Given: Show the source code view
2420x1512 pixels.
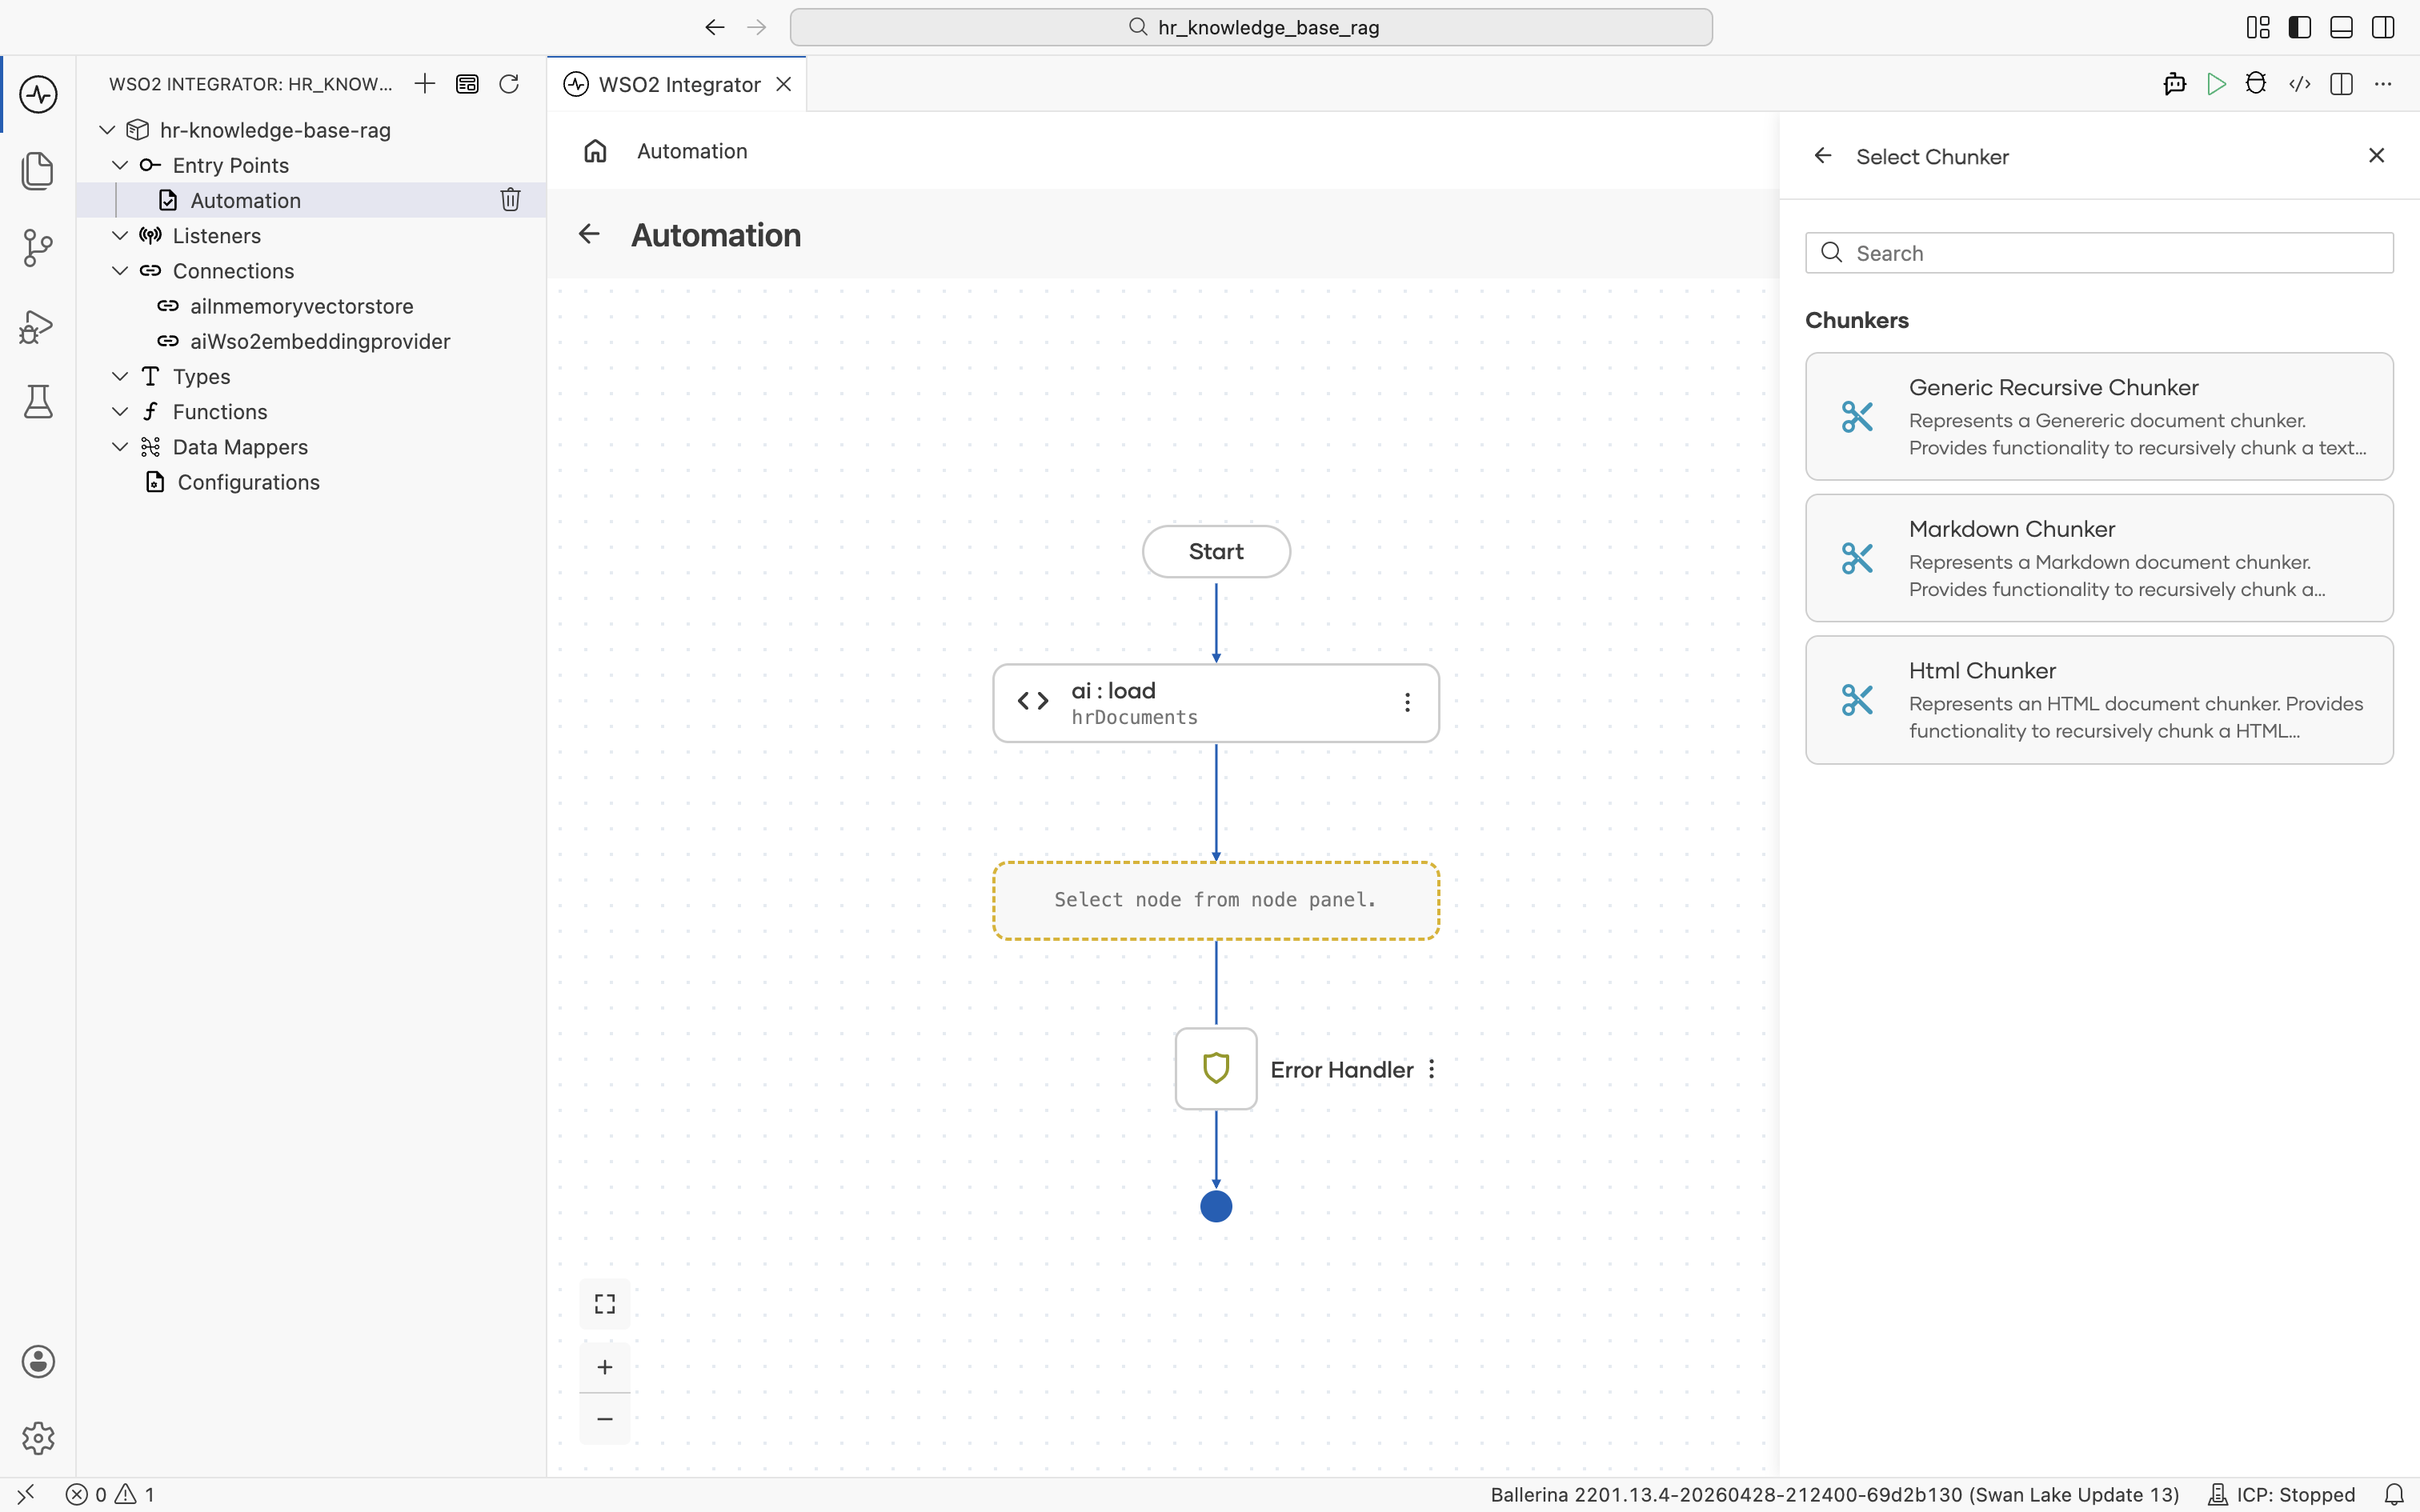Looking at the screenshot, I should pyautogui.click(x=2300, y=84).
